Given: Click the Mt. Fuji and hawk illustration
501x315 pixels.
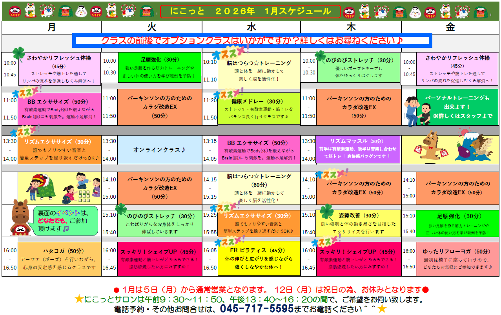Looking at the screenshot, I should [x=474, y=145].
